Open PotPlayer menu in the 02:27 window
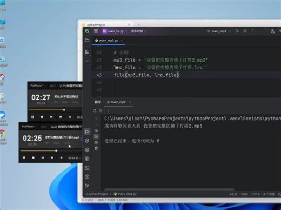Screen dimensions: 281x210 (x=38, y=86)
